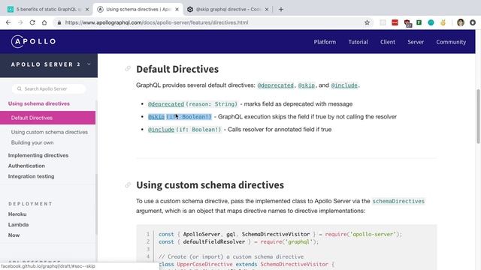Click the address bar URL
Viewport: 481px width, 270px height.
click(156, 22)
